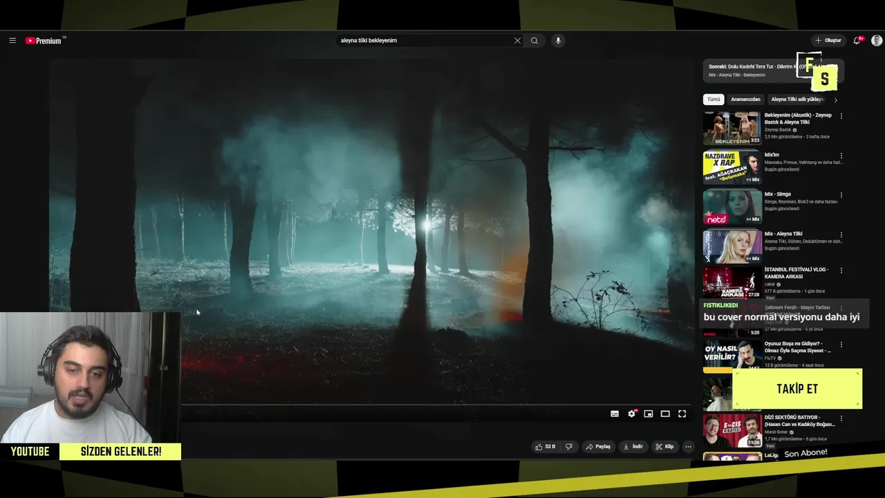Open the Mix - Simge thumbnail

[732, 207]
